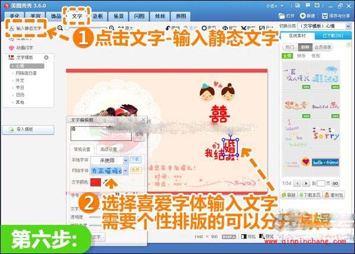Screen dimensions: 355x254
Task: Select the 快乐 category tag
Action: (x=301, y=56)
